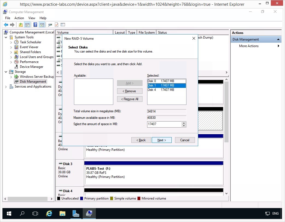
Task: Click the space amount input field
Action: coord(164,124)
